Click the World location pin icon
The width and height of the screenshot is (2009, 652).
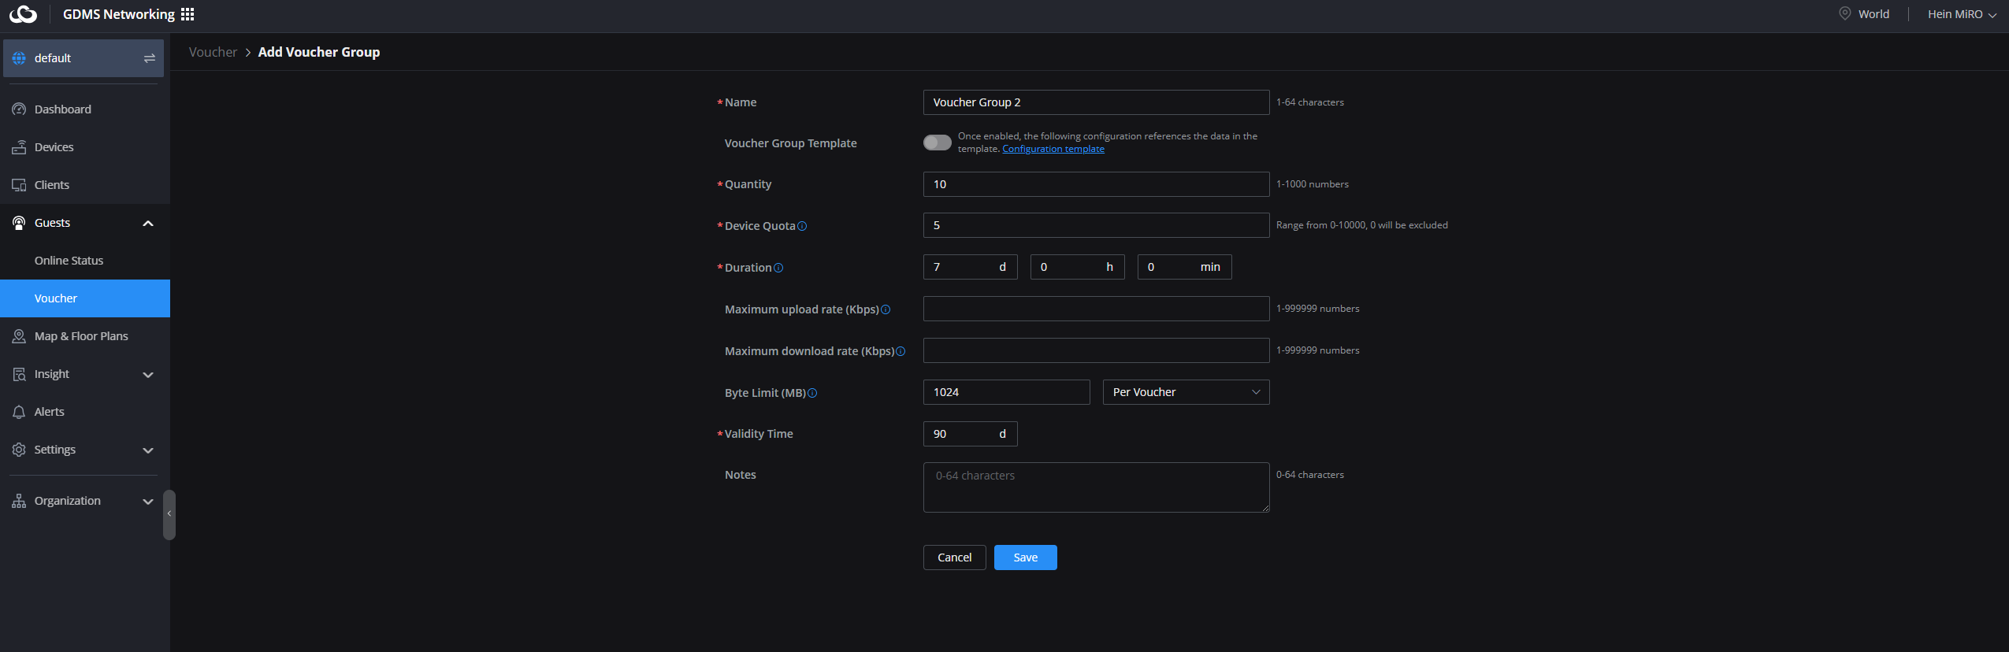coord(1844,13)
